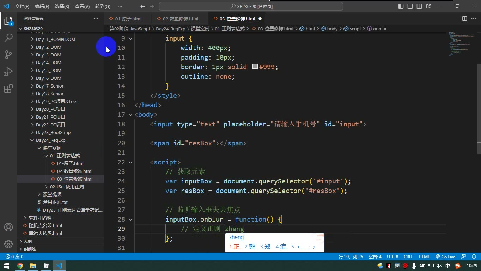
Task: Go forward with the navigation arrow
Action: coord(152,6)
